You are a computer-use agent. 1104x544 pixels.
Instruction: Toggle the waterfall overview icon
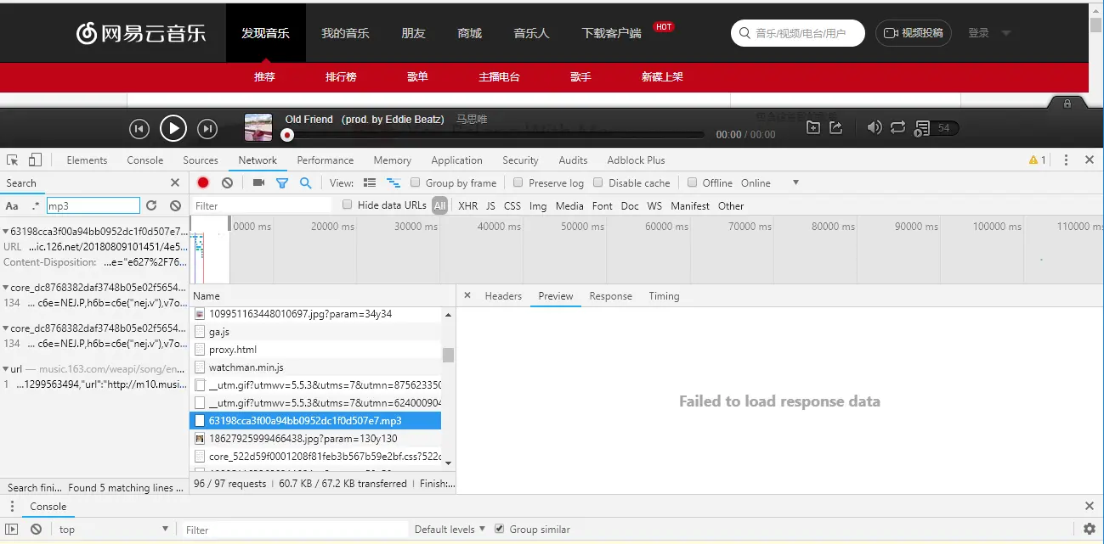(393, 182)
